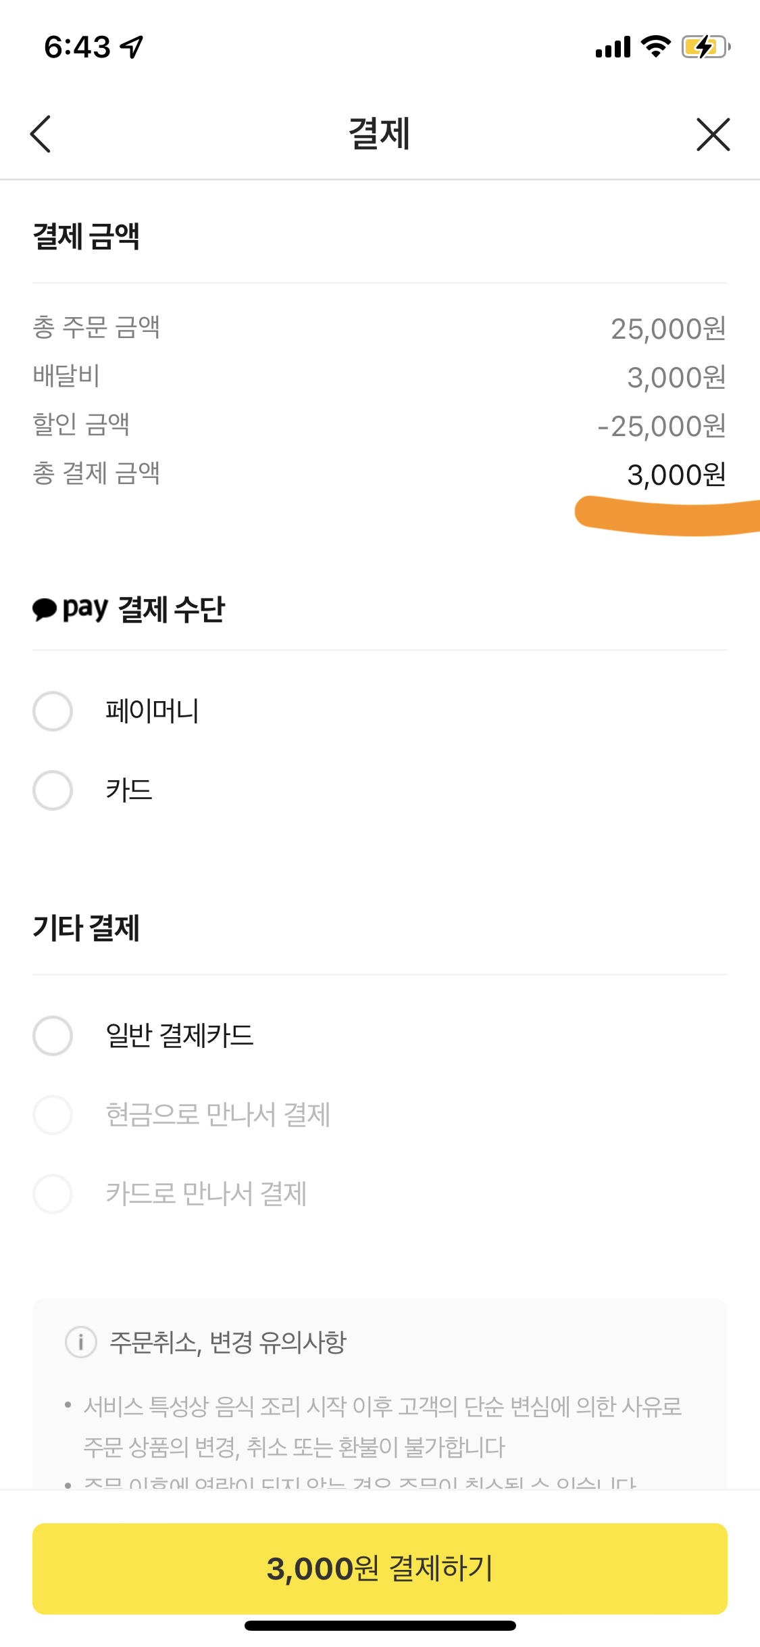Tap the location arrow beside the clock

pos(131,47)
